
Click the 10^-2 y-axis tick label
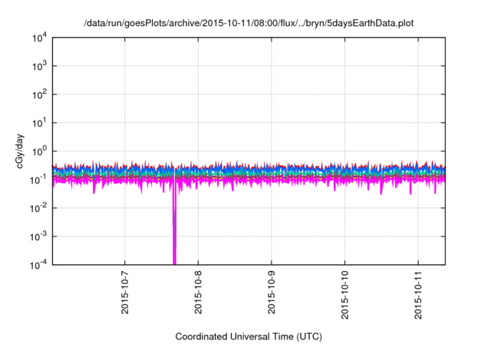coord(39,208)
